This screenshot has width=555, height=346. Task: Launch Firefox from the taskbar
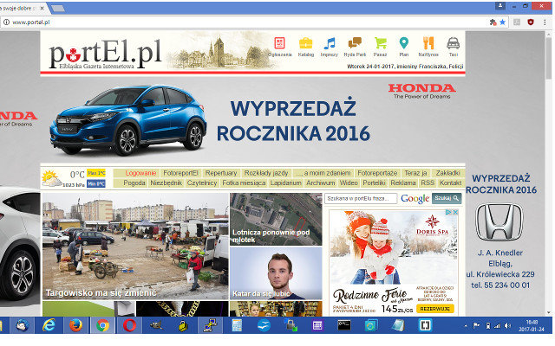pyautogui.click(x=75, y=325)
